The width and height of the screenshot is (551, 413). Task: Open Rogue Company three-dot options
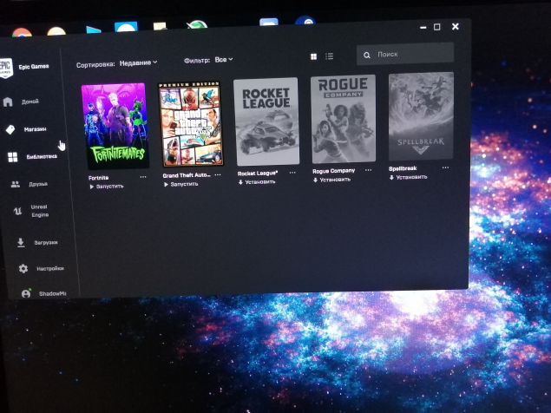click(x=368, y=170)
